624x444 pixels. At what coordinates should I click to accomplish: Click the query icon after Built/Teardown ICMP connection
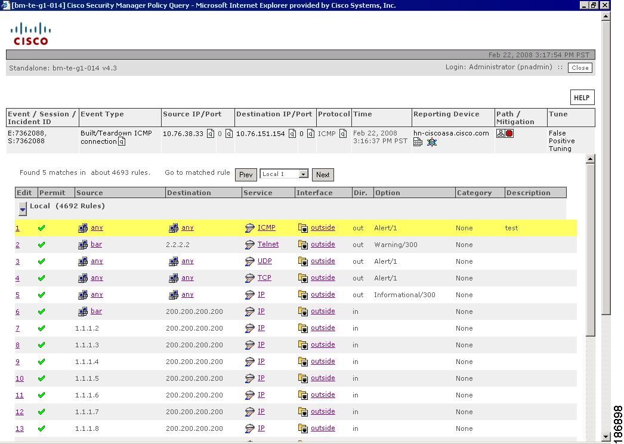point(122,142)
